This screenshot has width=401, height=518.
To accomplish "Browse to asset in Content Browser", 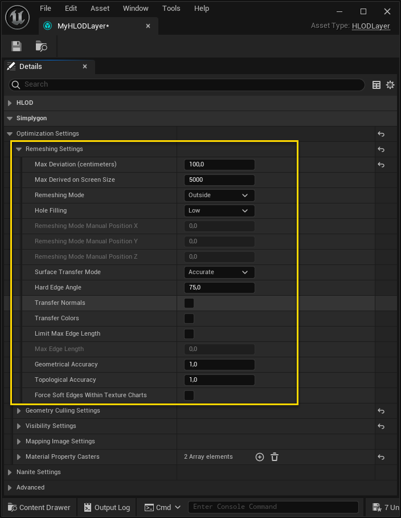I will click(x=40, y=46).
